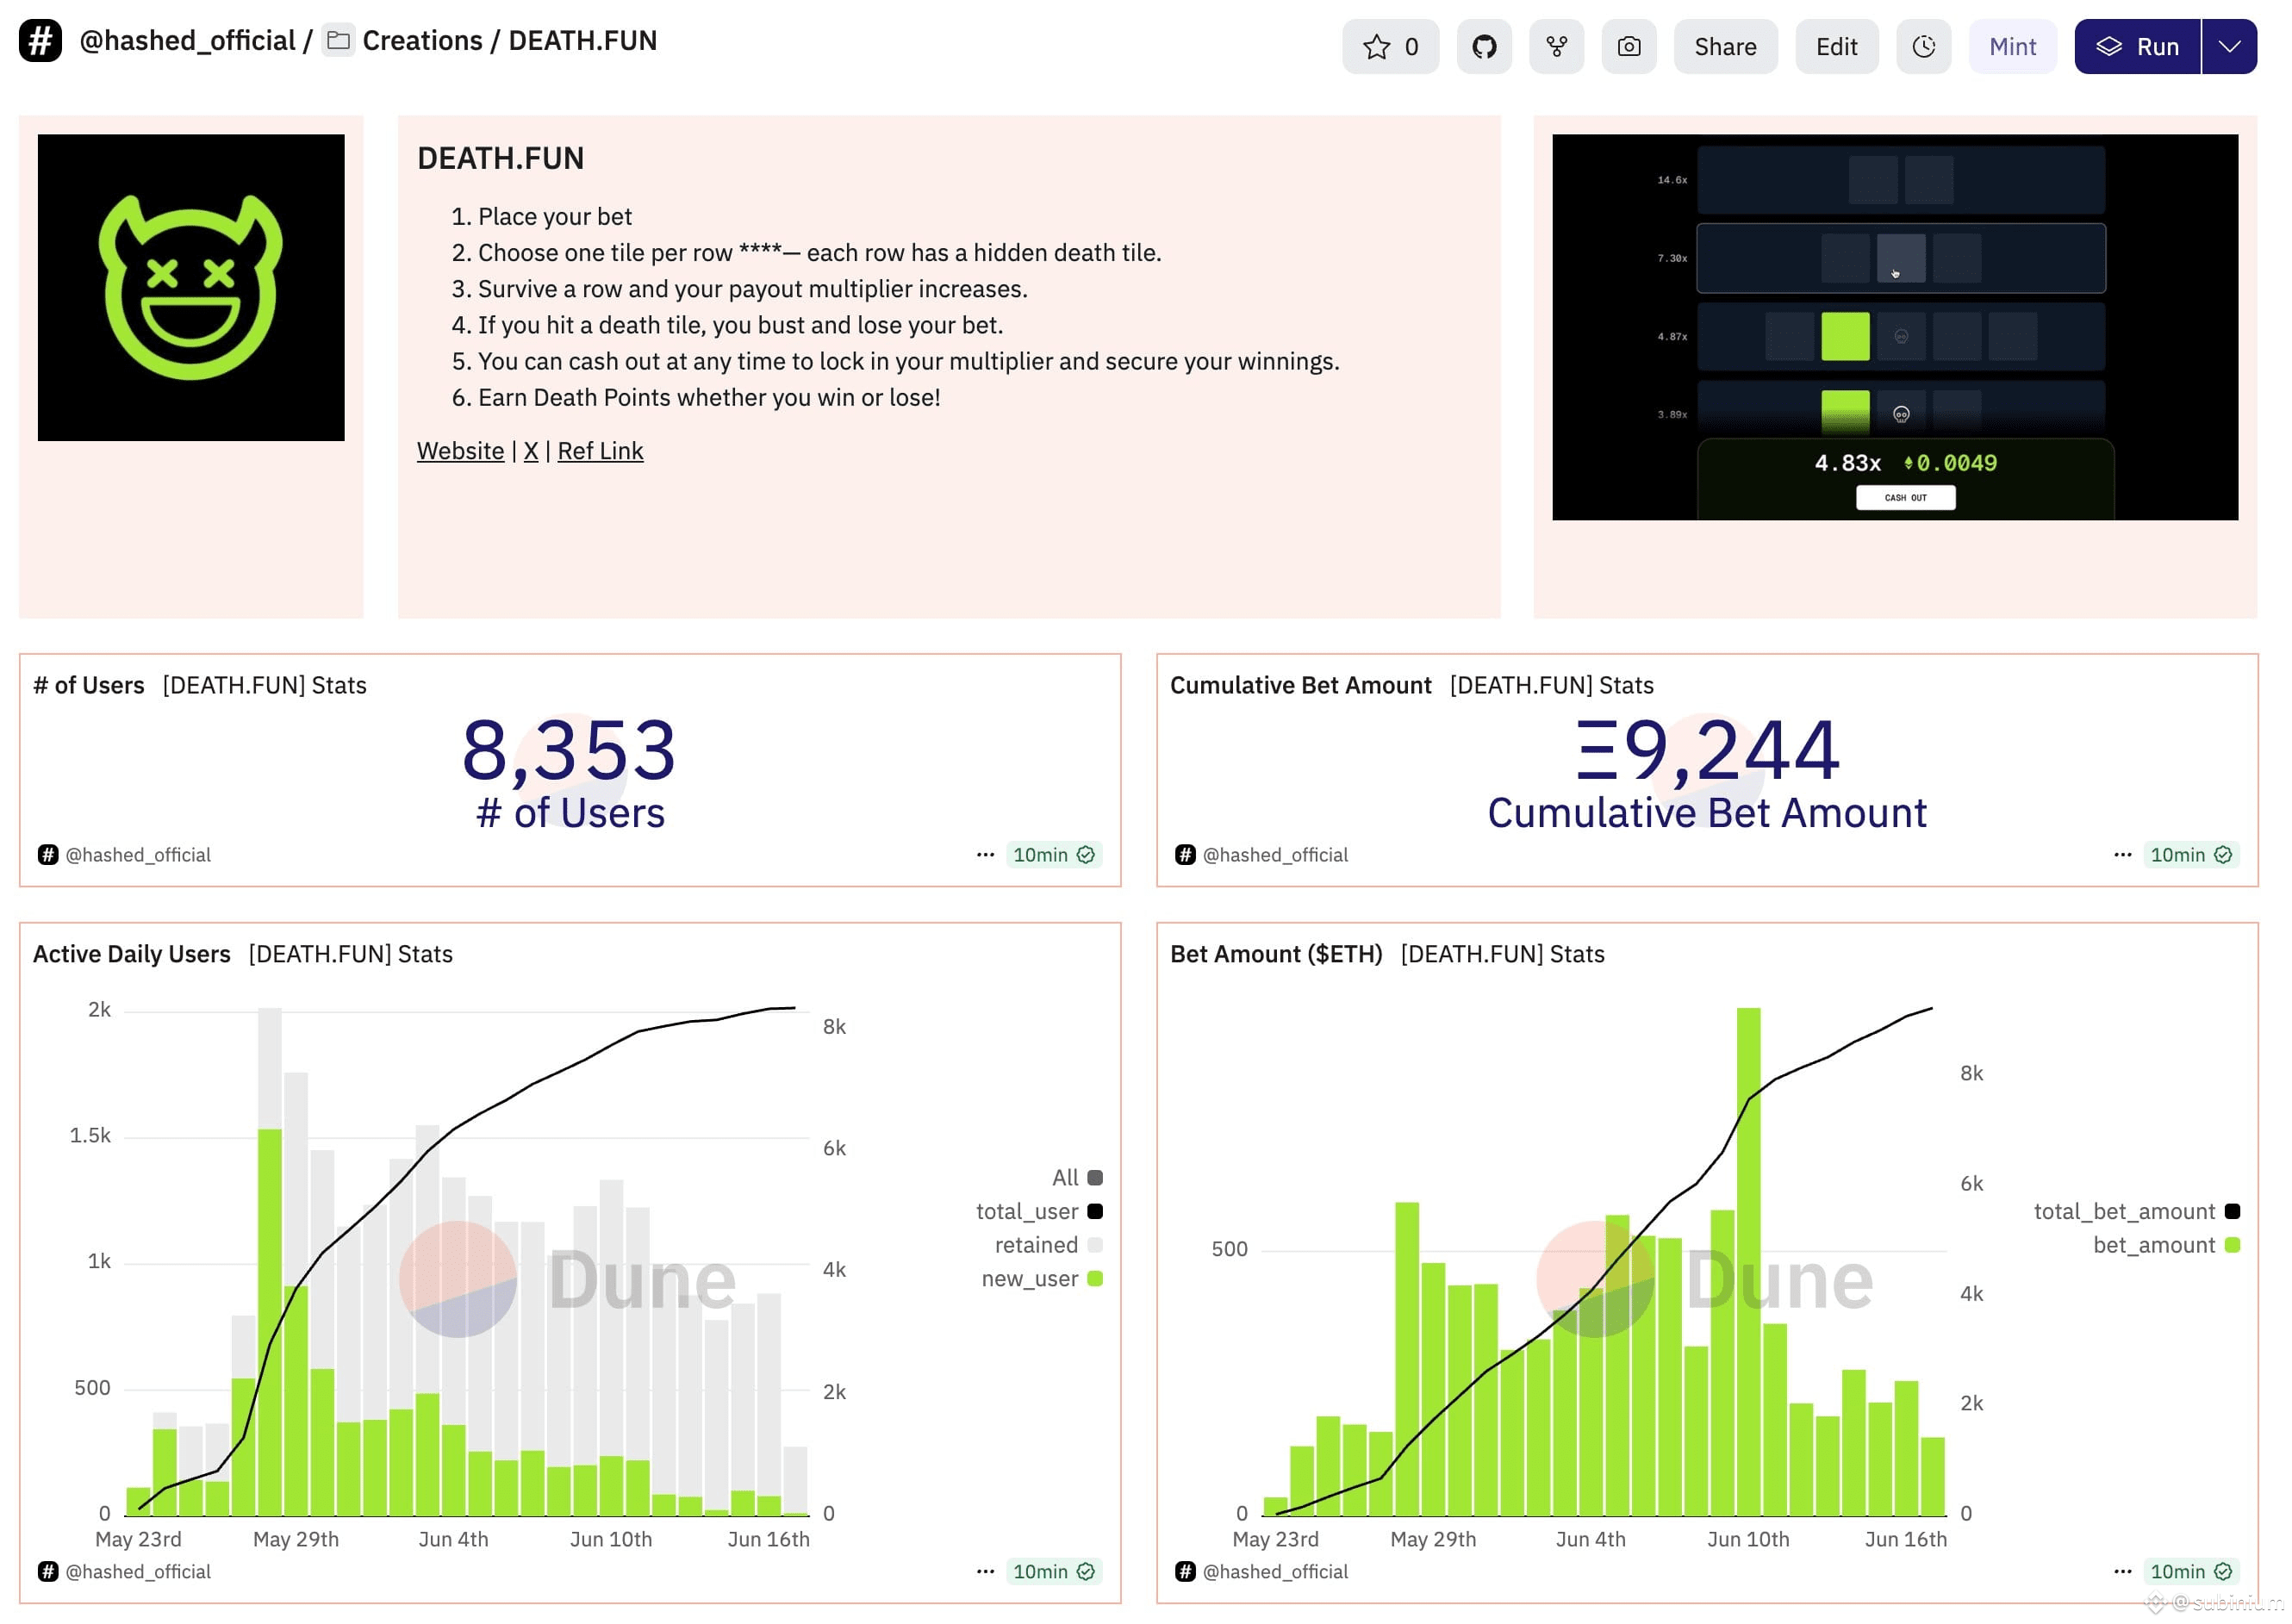Open the schedule clock icon
The height and width of the screenshot is (1624, 2292).
pos(1923,46)
